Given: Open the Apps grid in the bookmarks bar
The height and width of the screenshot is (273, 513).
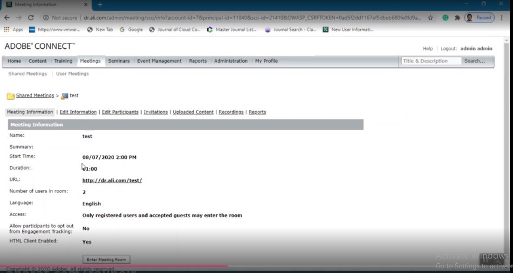Looking at the screenshot, I should (14, 29).
